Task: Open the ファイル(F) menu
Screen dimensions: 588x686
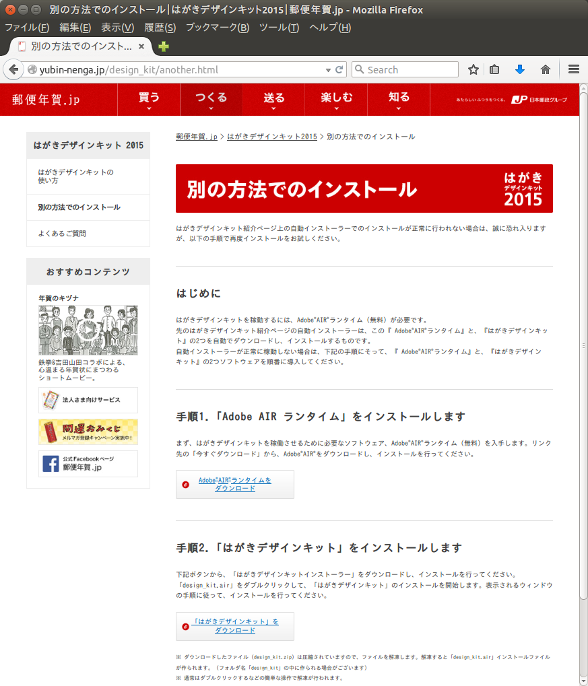Action: click(x=27, y=28)
